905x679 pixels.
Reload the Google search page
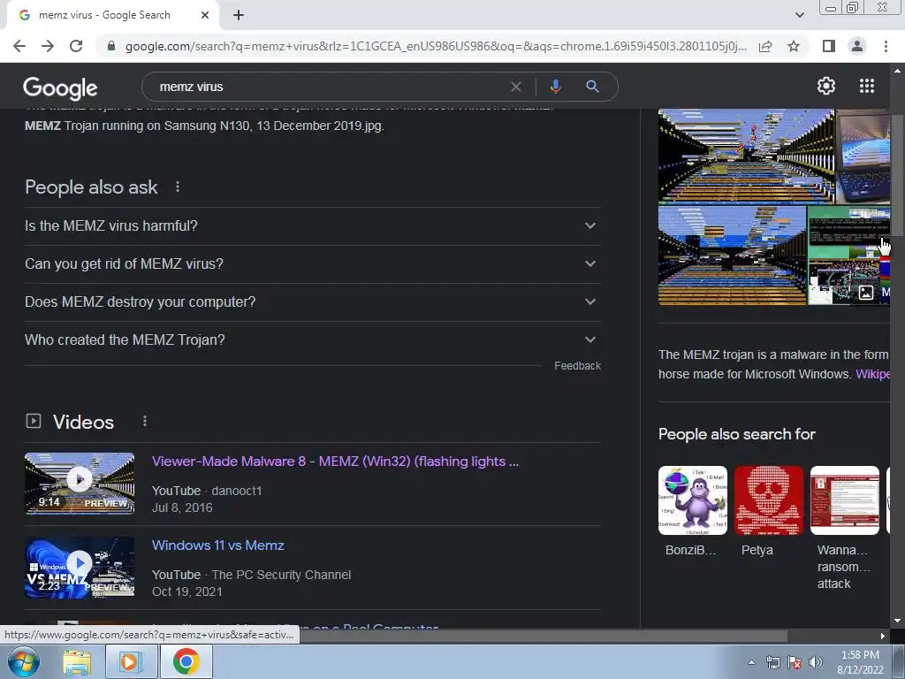[x=76, y=46]
